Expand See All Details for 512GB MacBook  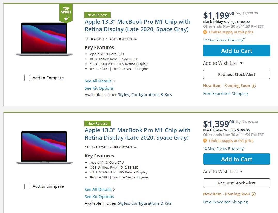(x=99, y=190)
